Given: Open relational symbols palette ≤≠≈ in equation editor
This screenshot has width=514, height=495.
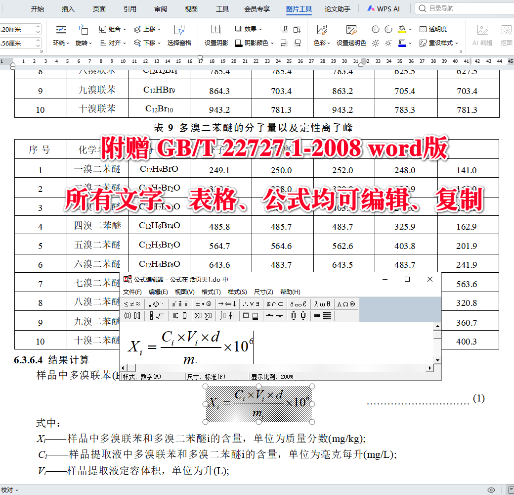Looking at the screenshot, I should point(132,304).
